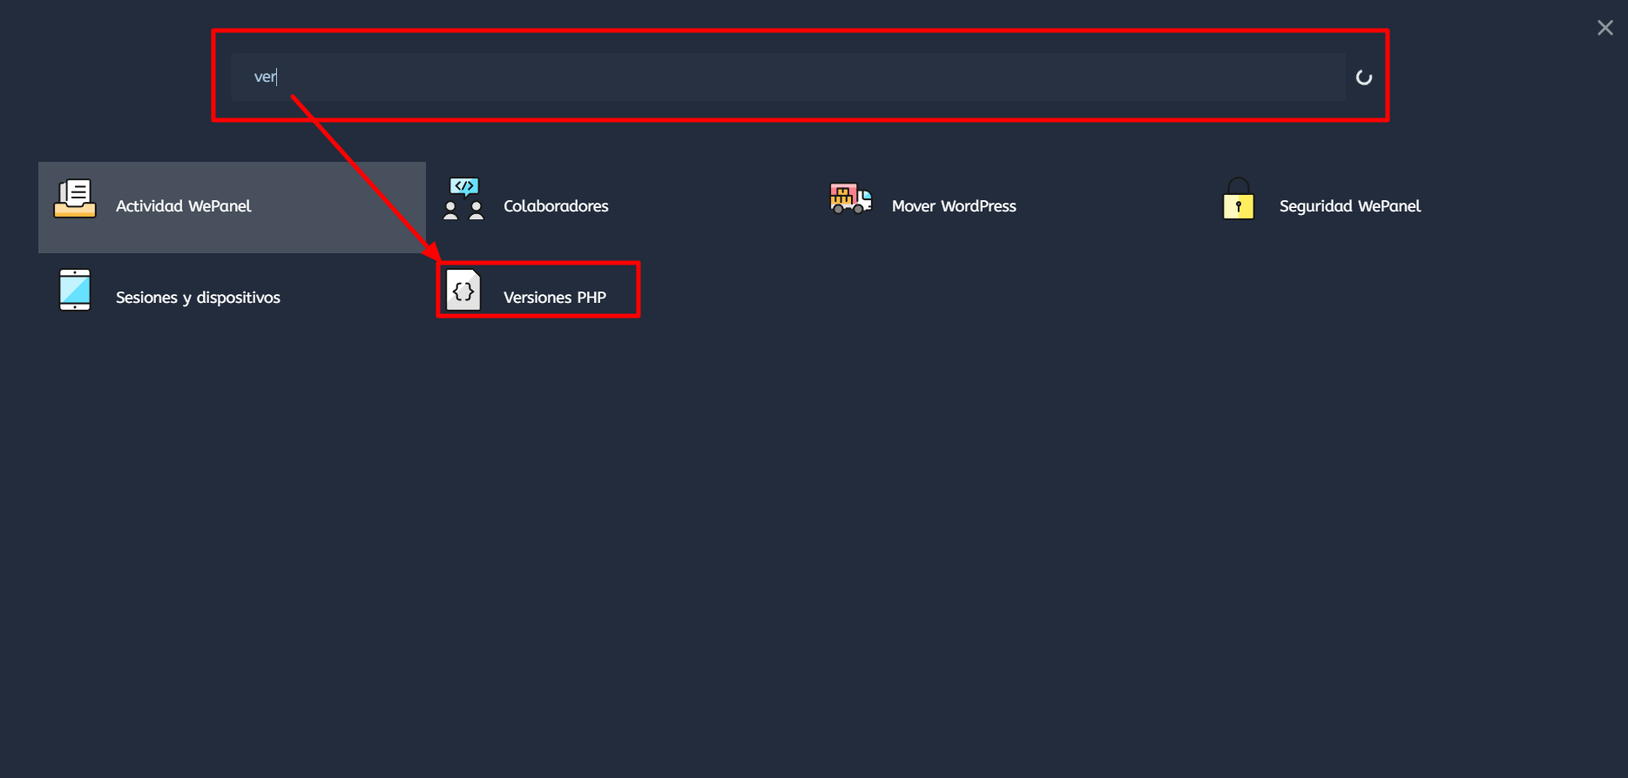This screenshot has height=778, width=1628.
Task: Choose "Versiones PHP" label
Action: 555,298
